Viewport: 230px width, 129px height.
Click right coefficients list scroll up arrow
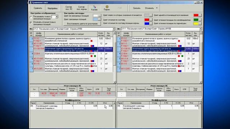[200, 103]
